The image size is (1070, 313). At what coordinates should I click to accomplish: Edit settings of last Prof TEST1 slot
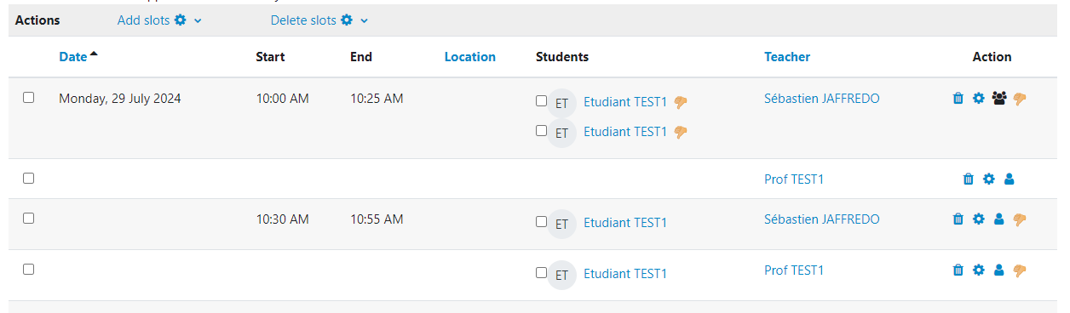pos(978,270)
